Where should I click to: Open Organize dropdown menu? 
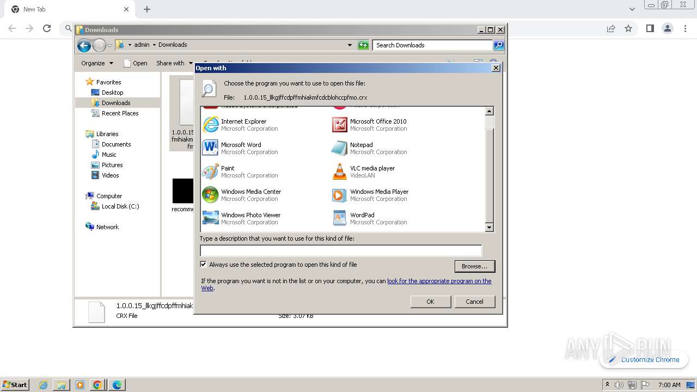[x=97, y=63]
